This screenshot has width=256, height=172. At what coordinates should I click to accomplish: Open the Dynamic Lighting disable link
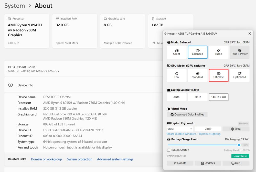pyautogui.click(x=194, y=134)
